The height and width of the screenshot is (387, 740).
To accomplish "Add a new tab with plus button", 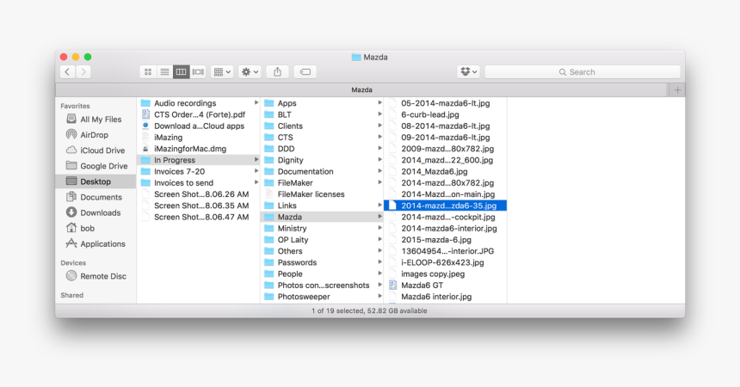I will tap(677, 89).
